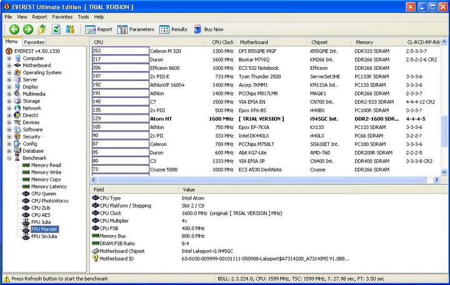This screenshot has height=285, width=450.
Task: Select the Database tree icon
Action: tap(17, 151)
